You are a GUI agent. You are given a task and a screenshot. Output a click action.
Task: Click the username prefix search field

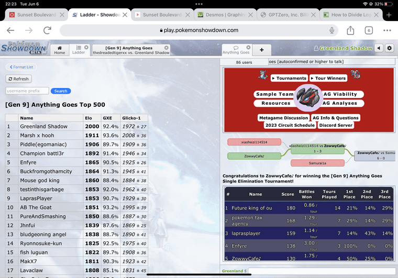coord(27,91)
